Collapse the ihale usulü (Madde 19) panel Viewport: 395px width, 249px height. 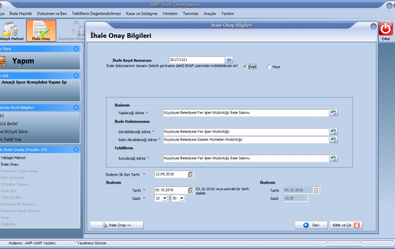coord(76,150)
